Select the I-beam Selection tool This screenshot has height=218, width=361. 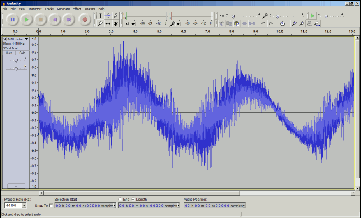[100, 16]
